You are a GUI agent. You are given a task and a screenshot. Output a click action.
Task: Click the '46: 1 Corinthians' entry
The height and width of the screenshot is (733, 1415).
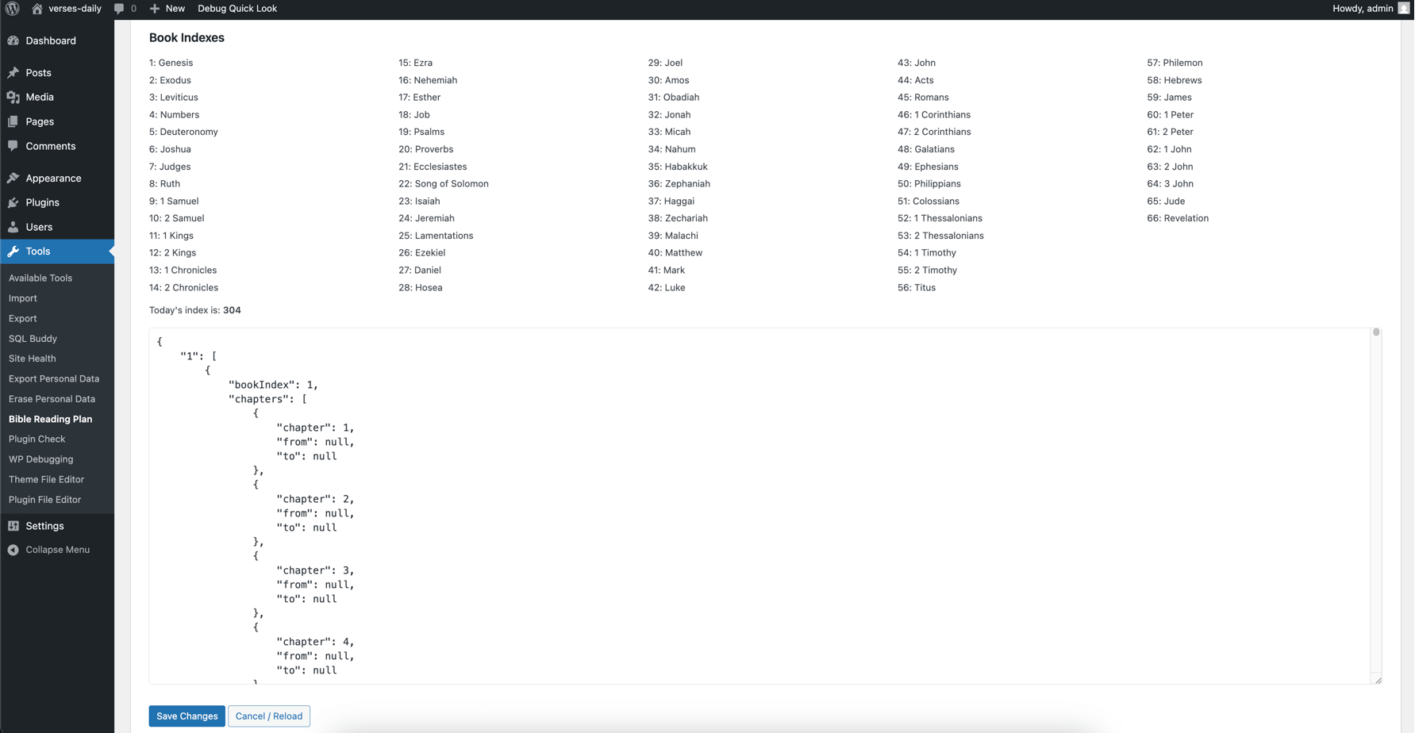[x=934, y=114]
